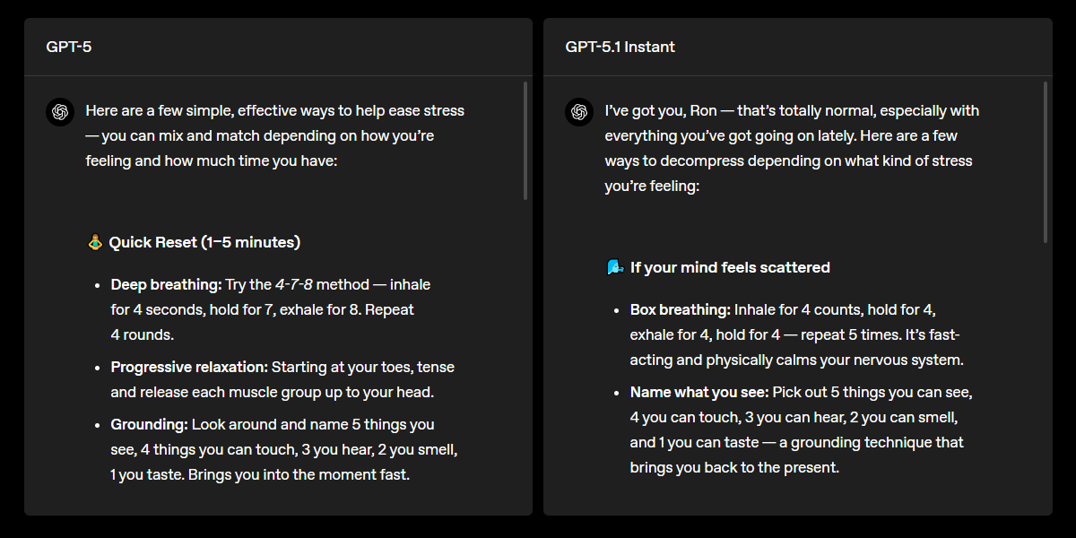Click the ChatGPT logo in the GPT-5 panel

(60, 112)
